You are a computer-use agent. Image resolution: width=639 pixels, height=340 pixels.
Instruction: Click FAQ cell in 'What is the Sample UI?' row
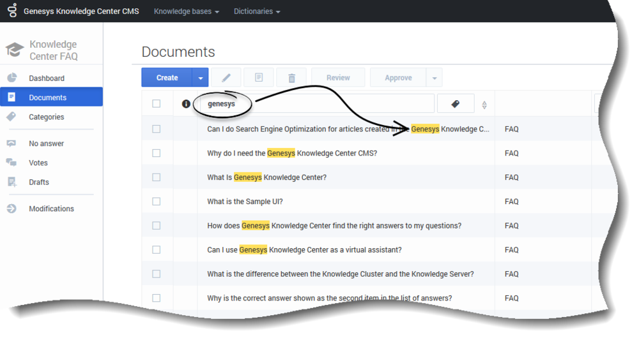coord(511,202)
